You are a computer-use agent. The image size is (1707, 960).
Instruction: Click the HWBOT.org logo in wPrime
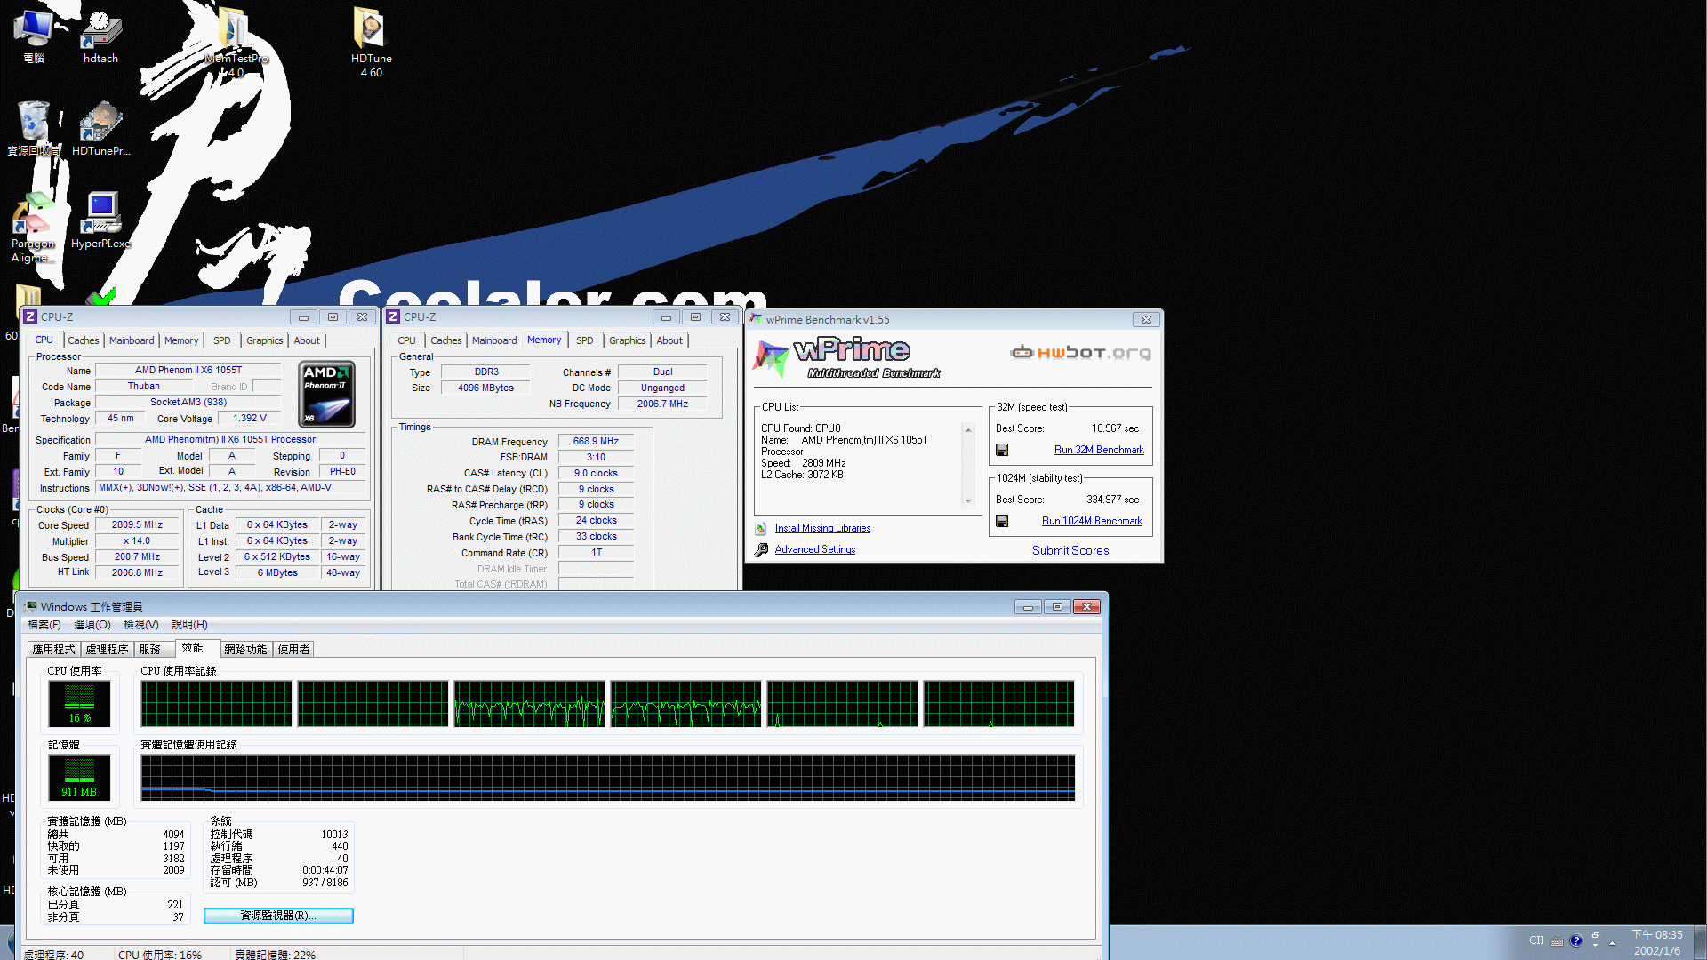pos(1080,353)
